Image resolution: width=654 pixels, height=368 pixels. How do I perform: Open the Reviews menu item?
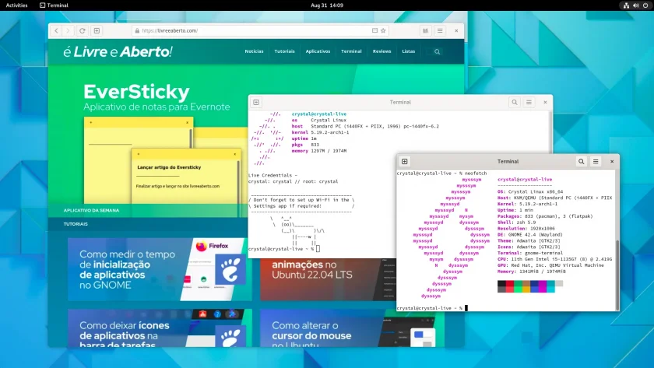click(381, 51)
